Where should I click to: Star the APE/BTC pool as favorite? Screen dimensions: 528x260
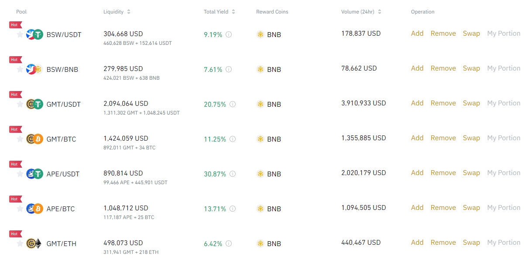(20, 209)
